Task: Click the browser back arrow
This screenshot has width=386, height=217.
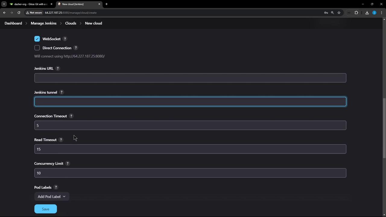Action: tap(4, 13)
